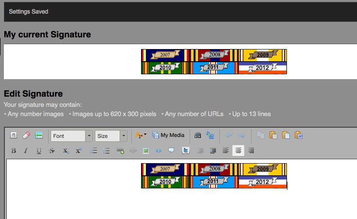Click the Remove Format eraser icon
The height and width of the screenshot is (219, 357).
coord(26,135)
